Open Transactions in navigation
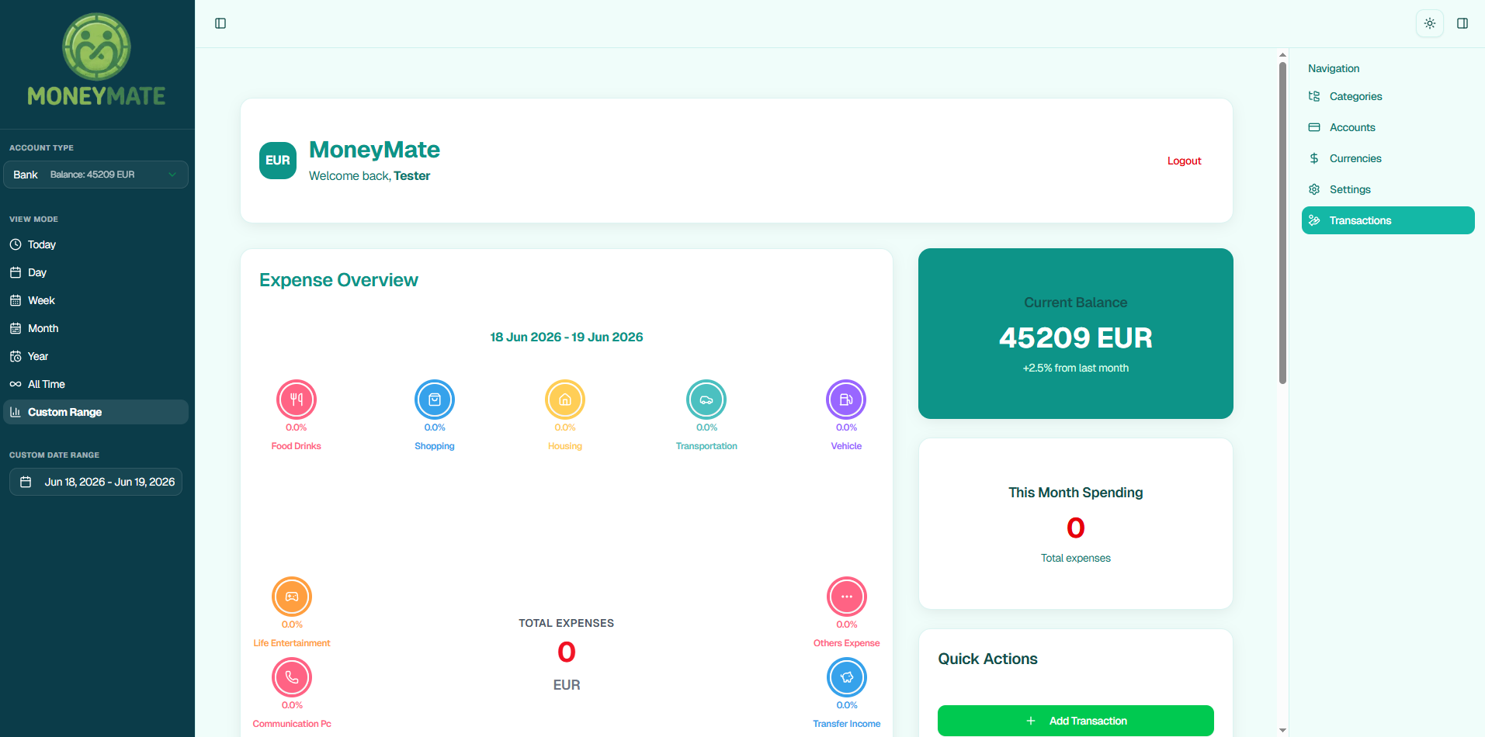 pyautogui.click(x=1388, y=220)
